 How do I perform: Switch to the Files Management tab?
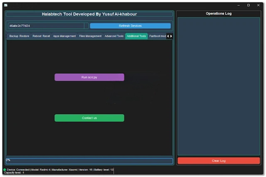[90, 36]
